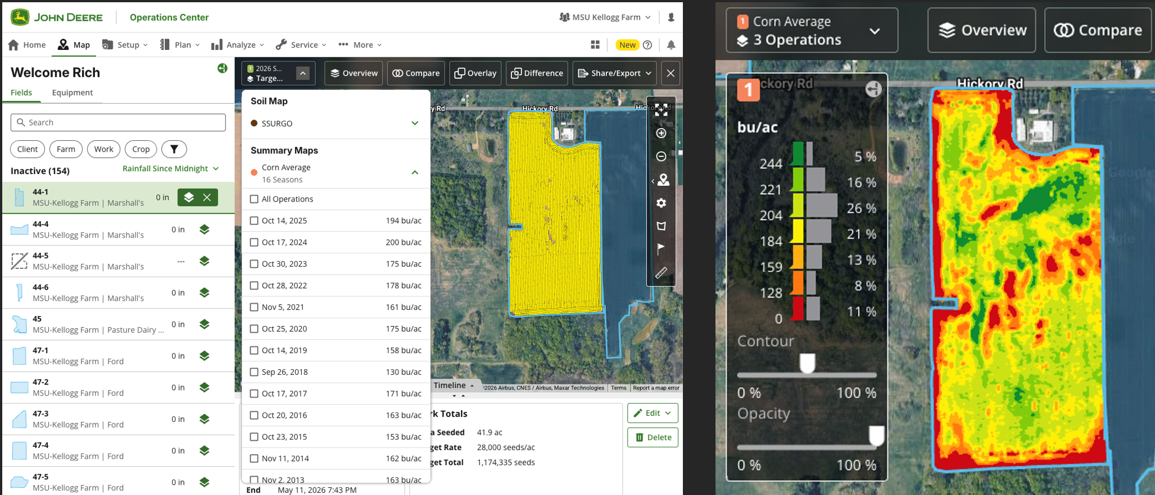Screen dimensions: 1155x495
Task: Click Overview in the enlarged yield map panel
Action: pyautogui.click(x=982, y=30)
